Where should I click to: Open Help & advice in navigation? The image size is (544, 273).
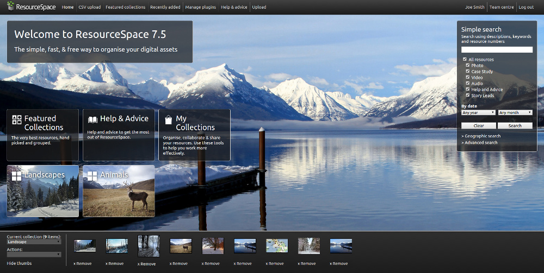234,7
